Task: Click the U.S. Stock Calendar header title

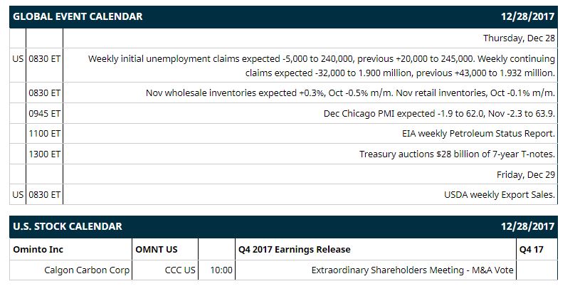Action: (x=68, y=226)
